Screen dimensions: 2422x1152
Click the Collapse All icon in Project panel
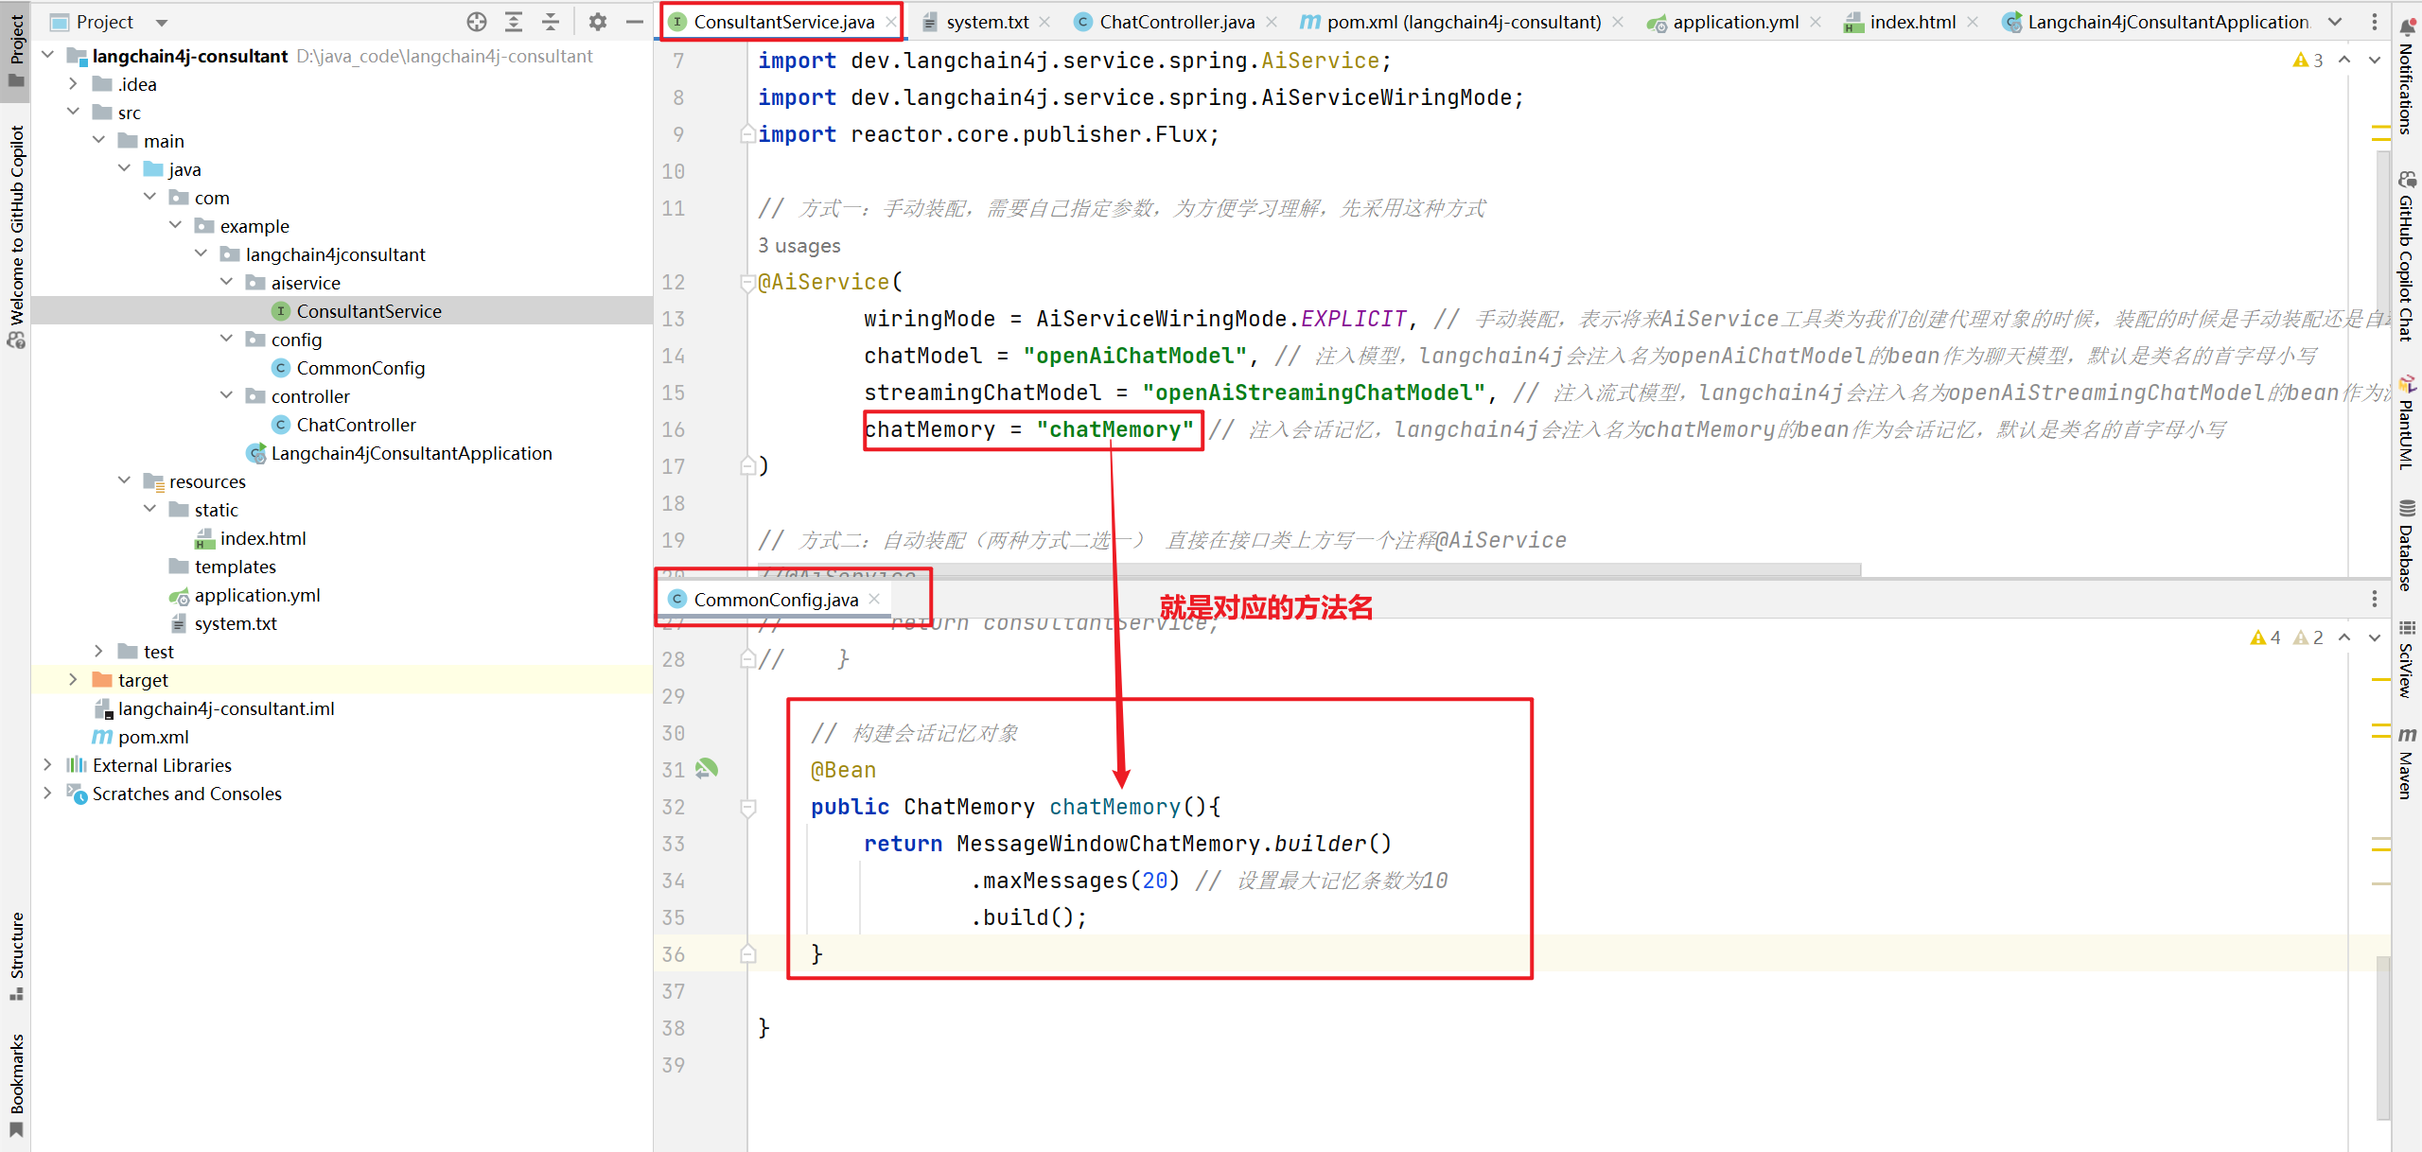(551, 22)
